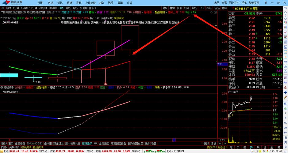Screen dimensions: 288x153
Task: Switch to 30分钟 chart period
Action: click(43, 8)
